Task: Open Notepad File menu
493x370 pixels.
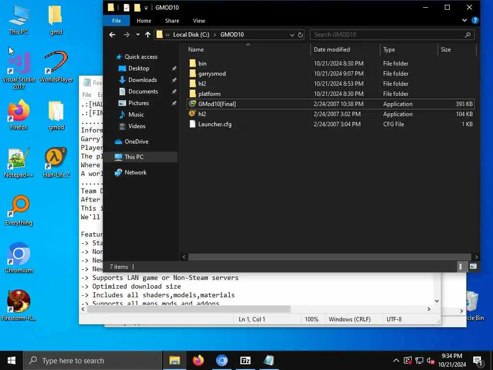Action: click(87, 95)
